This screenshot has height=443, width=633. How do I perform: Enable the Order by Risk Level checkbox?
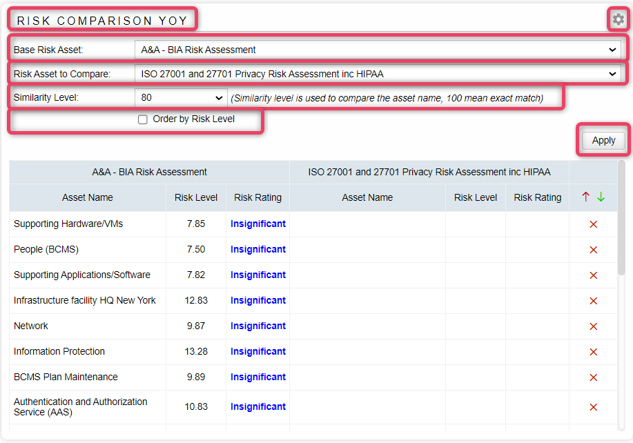point(142,119)
